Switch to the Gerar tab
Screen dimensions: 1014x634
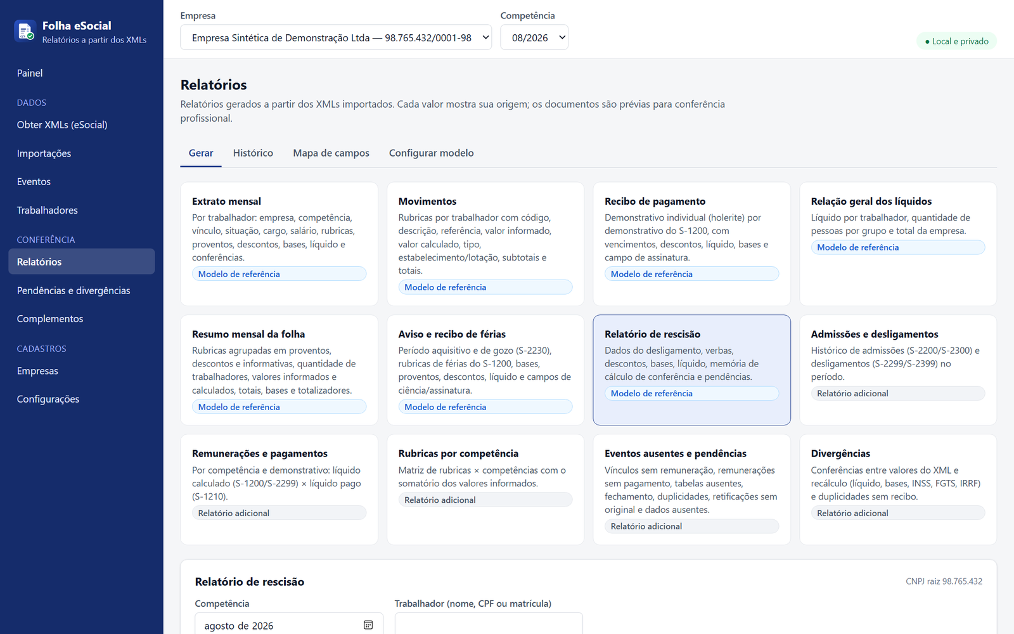click(x=201, y=153)
